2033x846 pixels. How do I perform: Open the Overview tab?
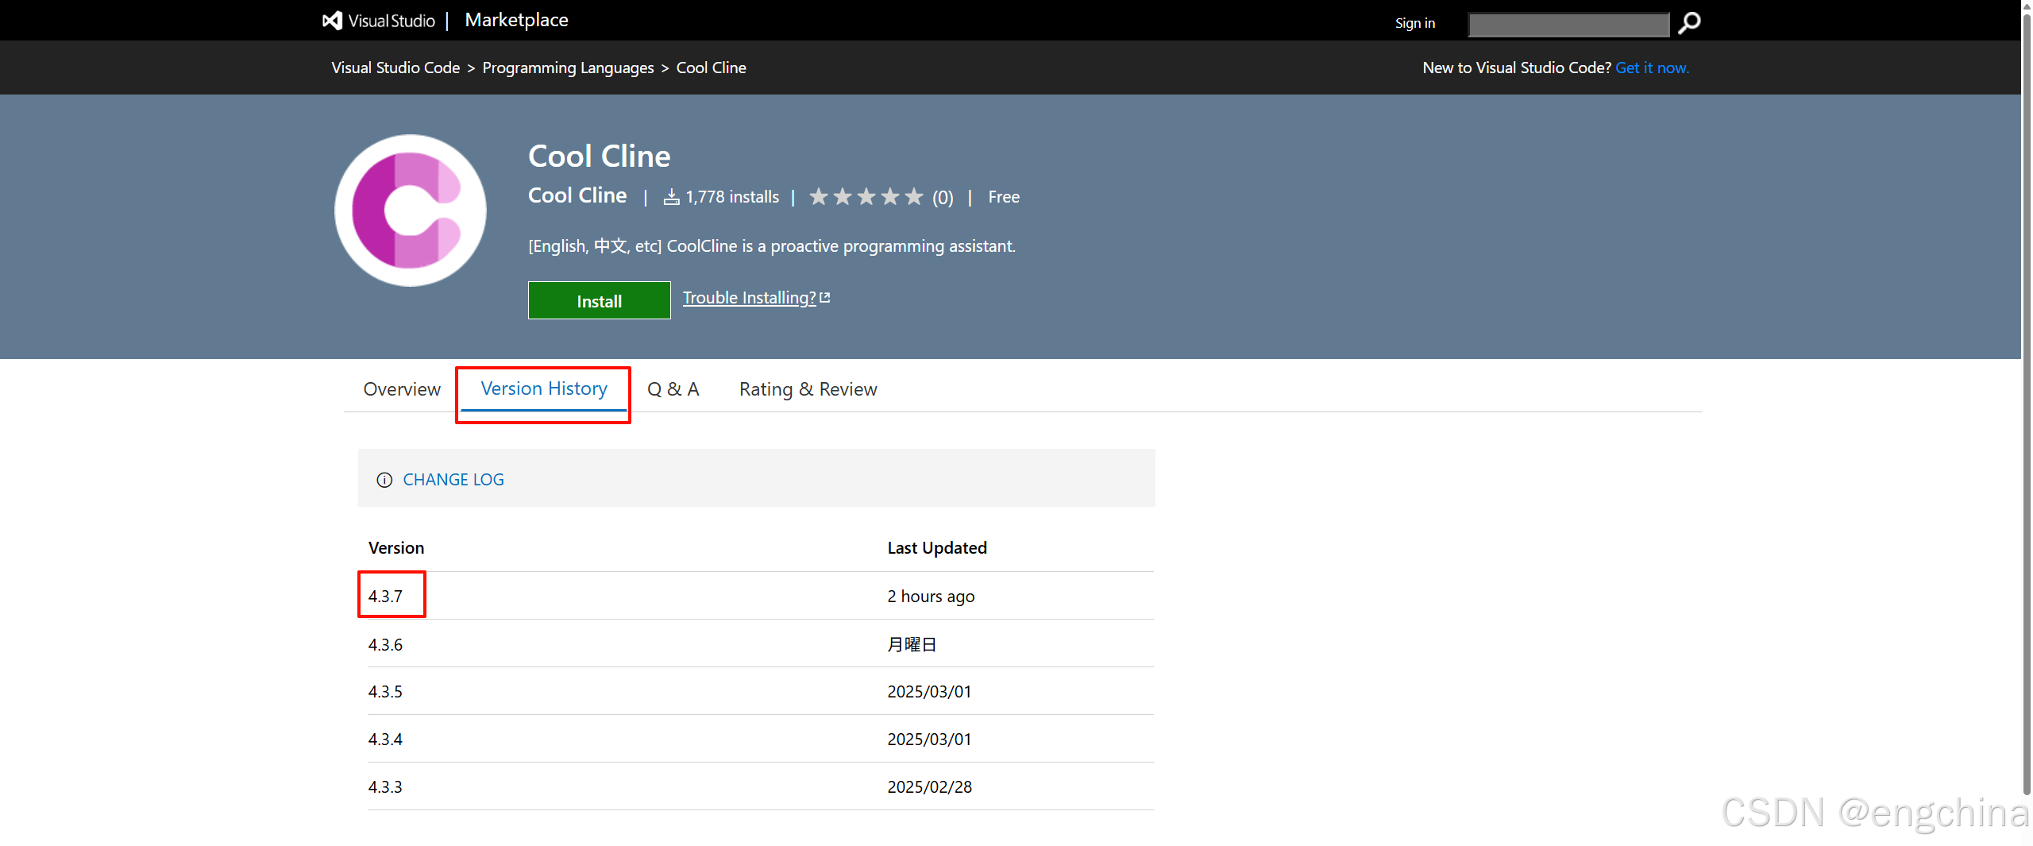(402, 389)
